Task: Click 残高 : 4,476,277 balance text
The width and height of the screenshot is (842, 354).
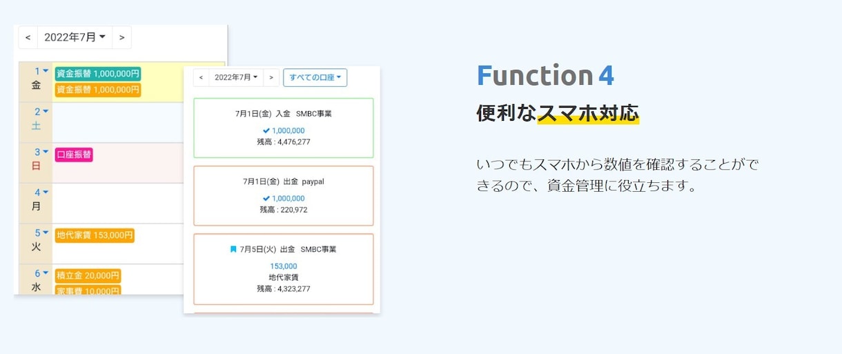Action: (x=284, y=142)
